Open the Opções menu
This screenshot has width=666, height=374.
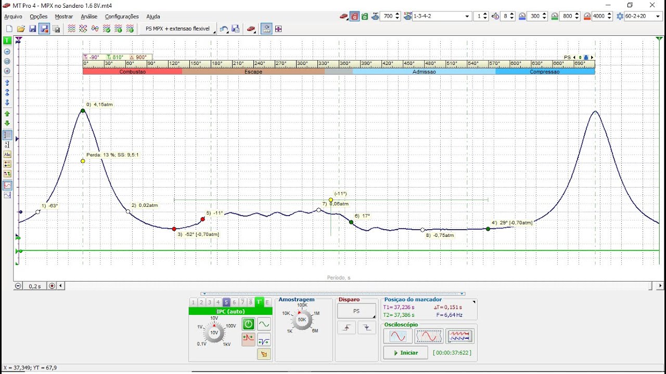(39, 17)
